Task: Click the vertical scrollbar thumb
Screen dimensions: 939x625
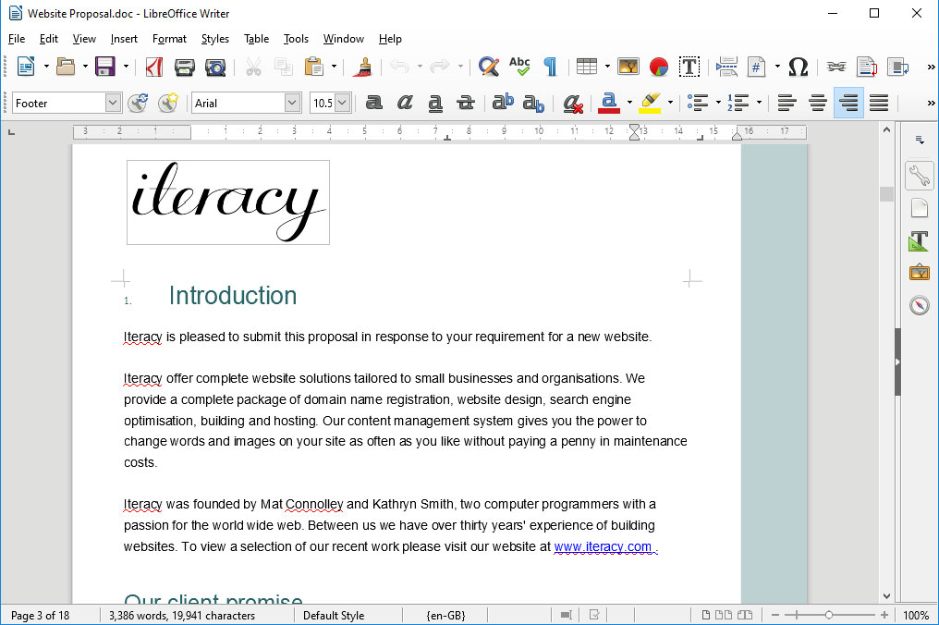Action: (x=887, y=194)
